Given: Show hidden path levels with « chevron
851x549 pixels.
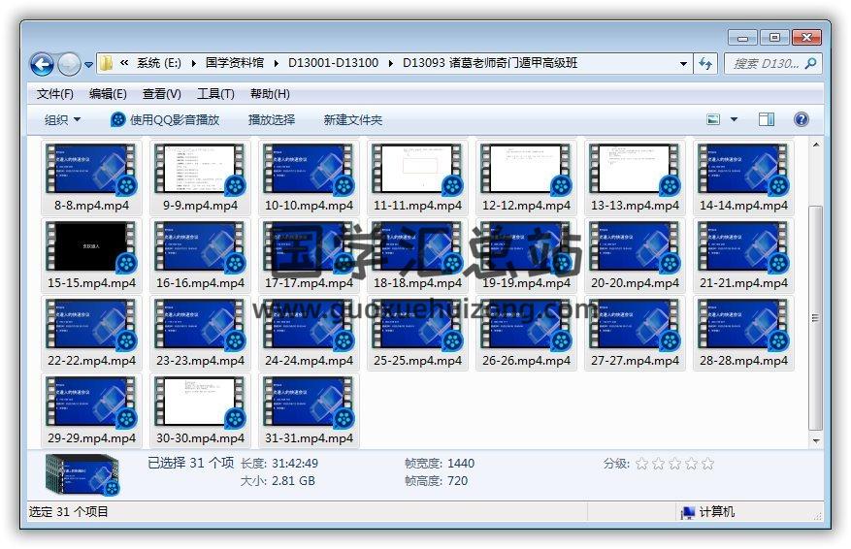Looking at the screenshot, I should tap(124, 63).
